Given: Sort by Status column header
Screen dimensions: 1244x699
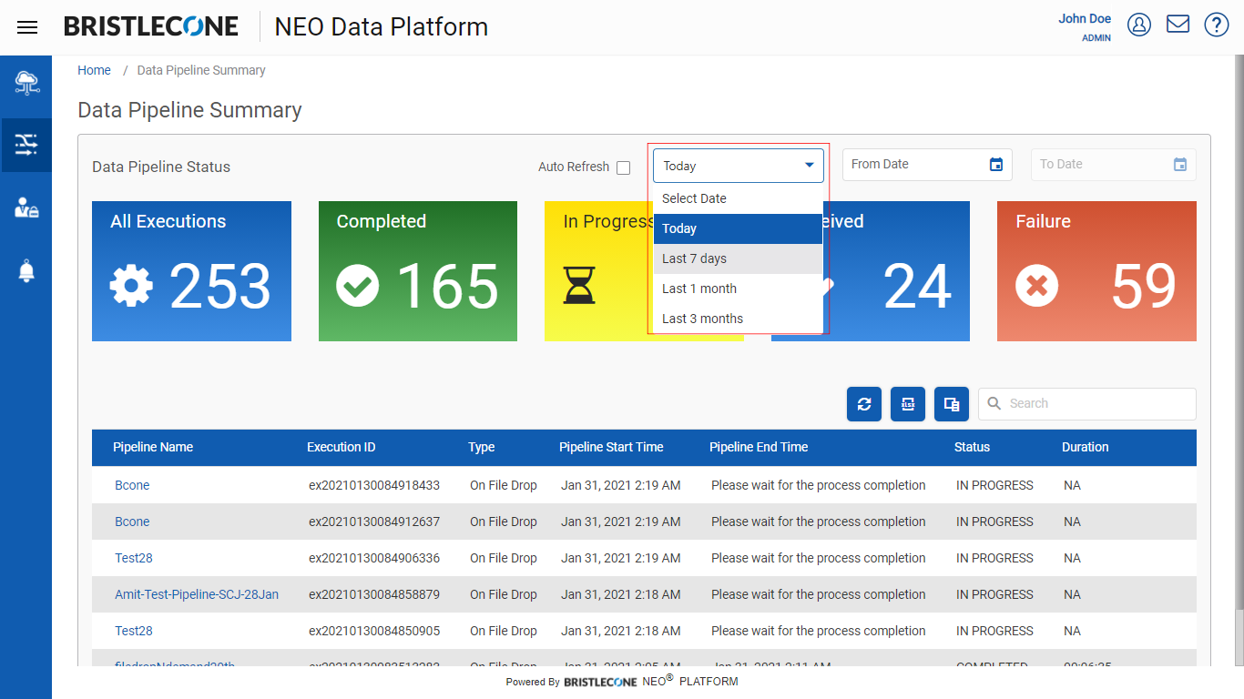Looking at the screenshot, I should (972, 447).
